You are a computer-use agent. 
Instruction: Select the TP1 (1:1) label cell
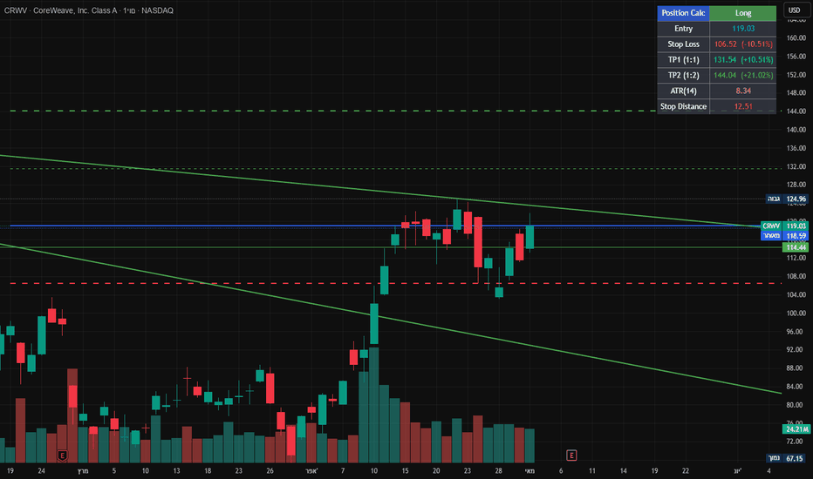tap(683, 59)
